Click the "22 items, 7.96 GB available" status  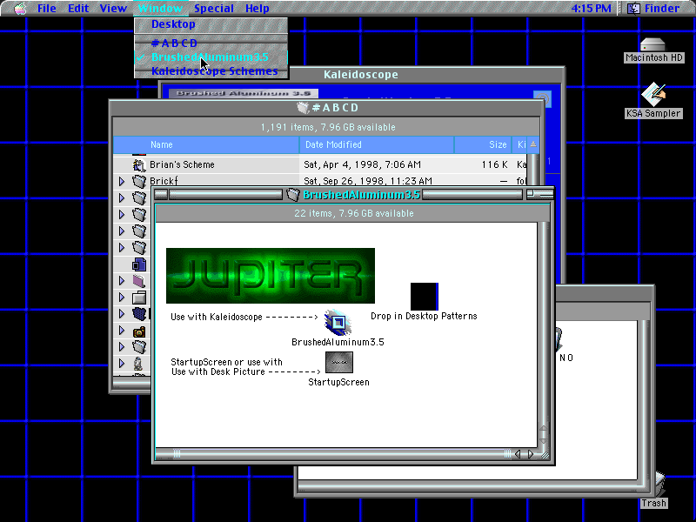click(x=354, y=213)
